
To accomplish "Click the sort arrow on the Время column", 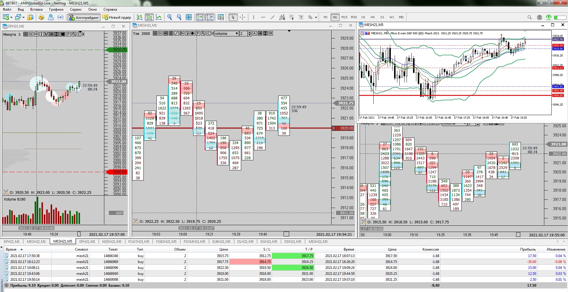I will [22, 249].
